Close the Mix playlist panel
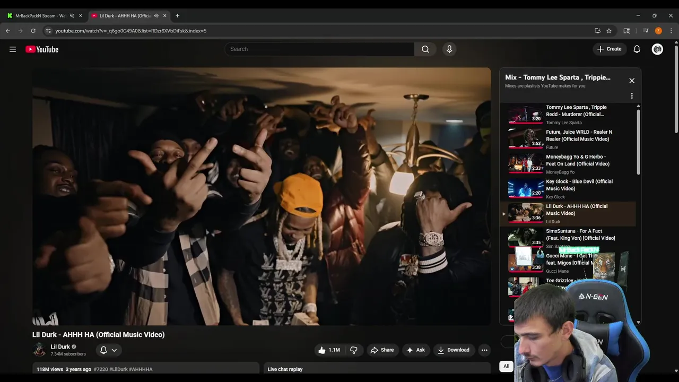The height and width of the screenshot is (382, 679). click(x=632, y=81)
